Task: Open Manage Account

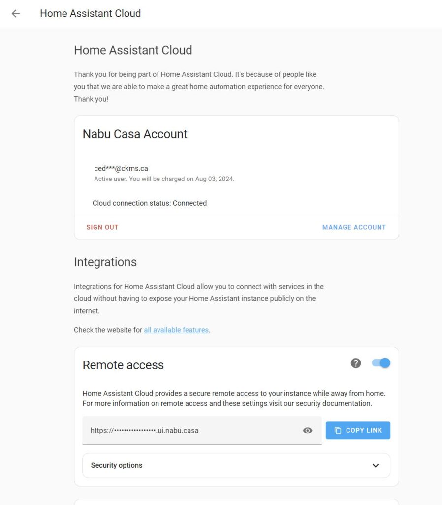Action: [354, 227]
